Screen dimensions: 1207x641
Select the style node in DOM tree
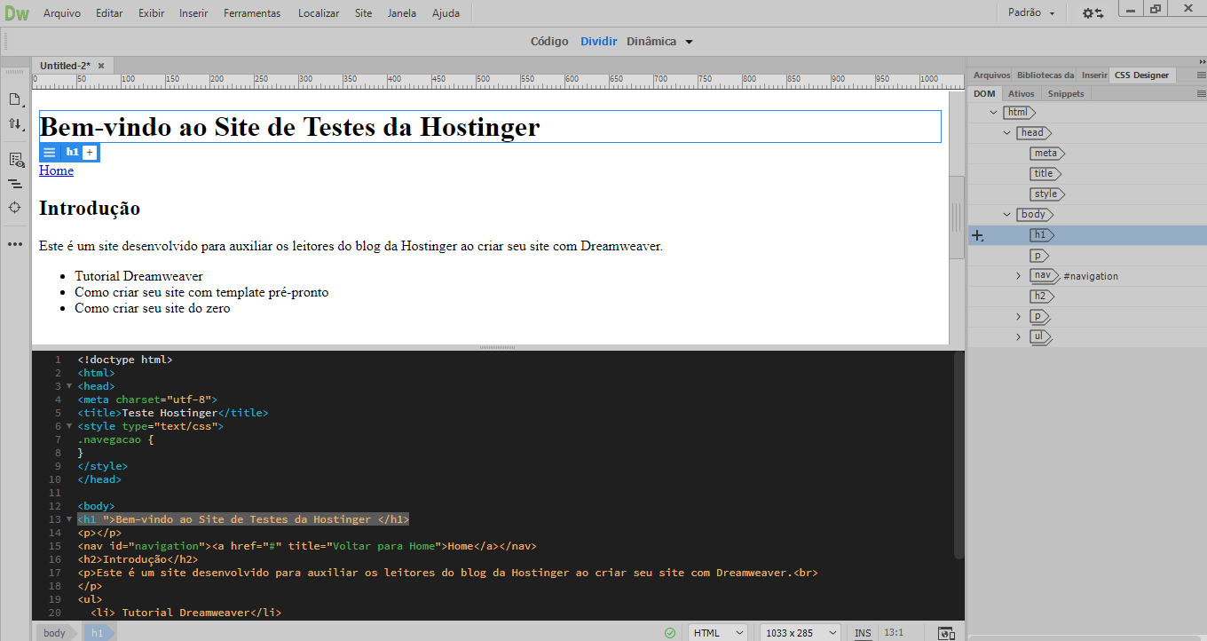point(1047,194)
